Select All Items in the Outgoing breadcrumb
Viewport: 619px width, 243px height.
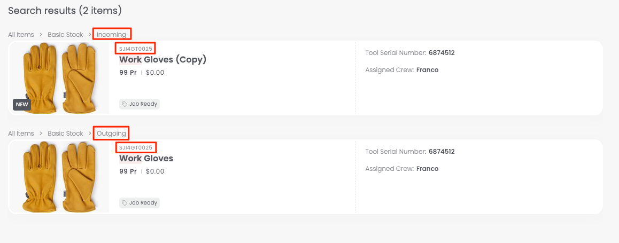(21, 134)
